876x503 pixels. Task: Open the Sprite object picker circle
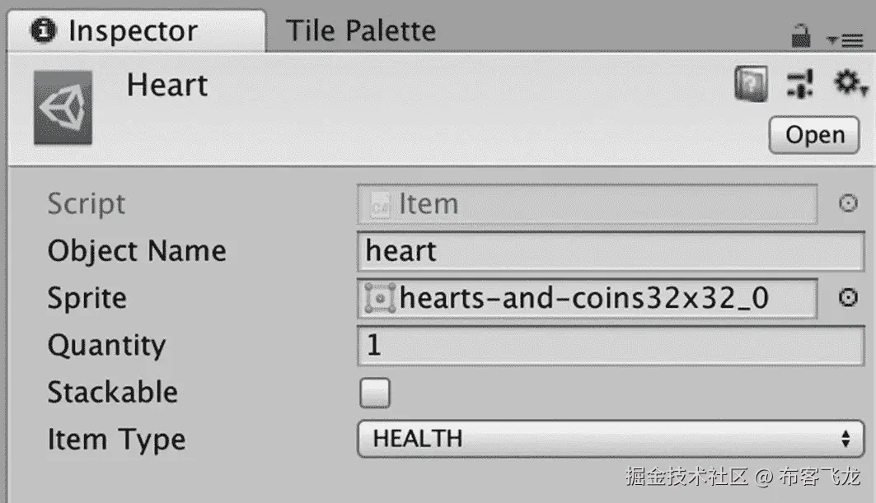[x=847, y=298]
